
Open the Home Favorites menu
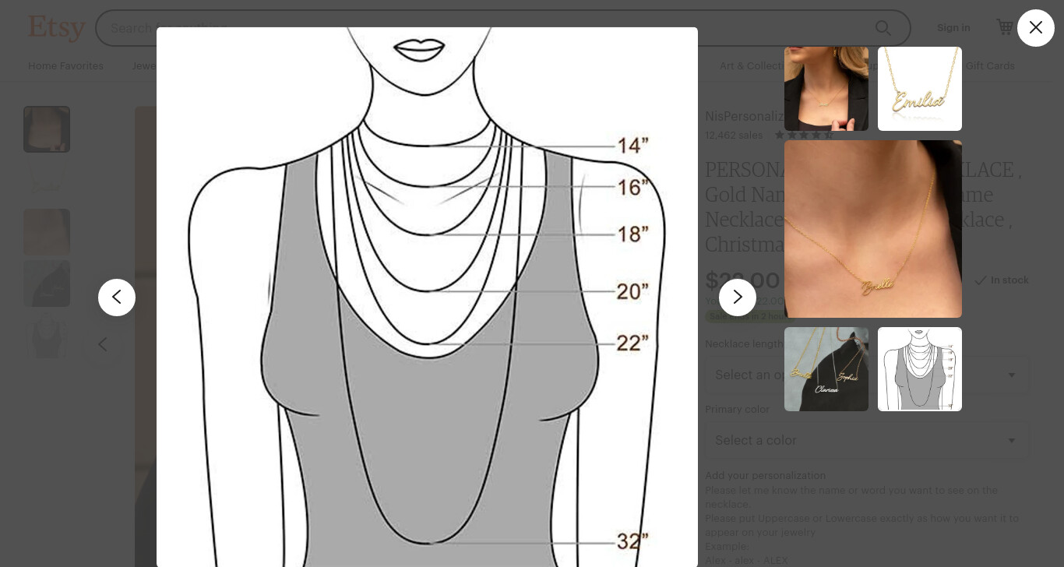[65, 66]
